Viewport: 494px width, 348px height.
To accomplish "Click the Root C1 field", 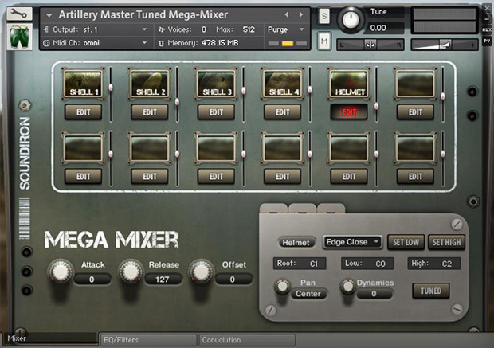I will click(300, 264).
